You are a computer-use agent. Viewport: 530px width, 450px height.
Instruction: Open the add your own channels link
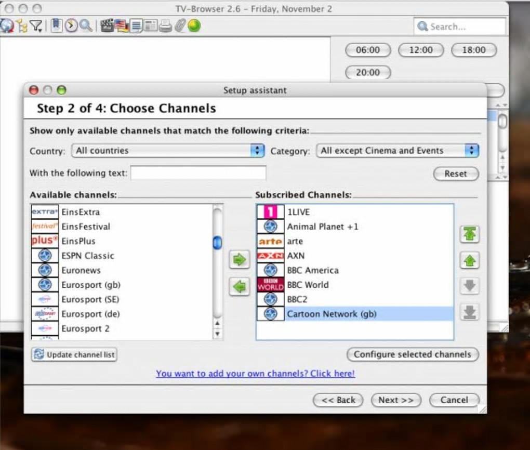point(255,374)
